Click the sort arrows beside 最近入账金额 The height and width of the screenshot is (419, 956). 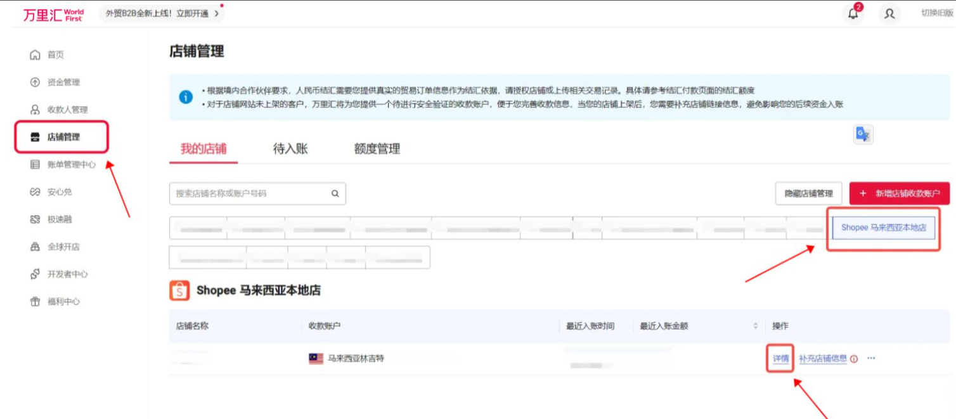point(755,326)
